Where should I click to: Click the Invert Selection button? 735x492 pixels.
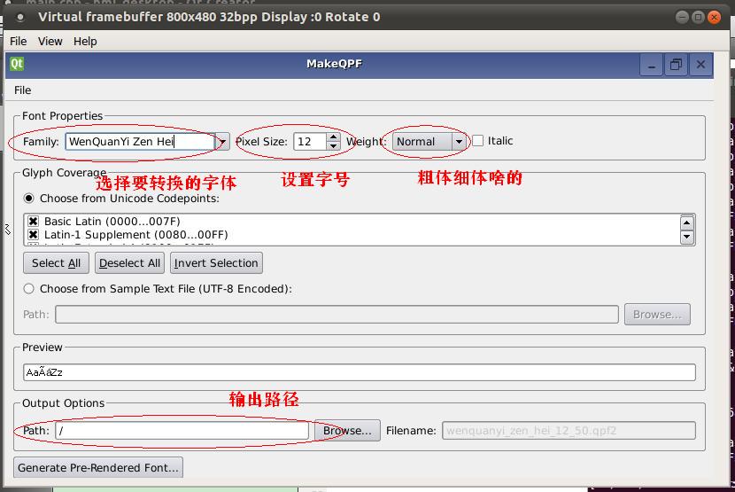[x=216, y=263]
